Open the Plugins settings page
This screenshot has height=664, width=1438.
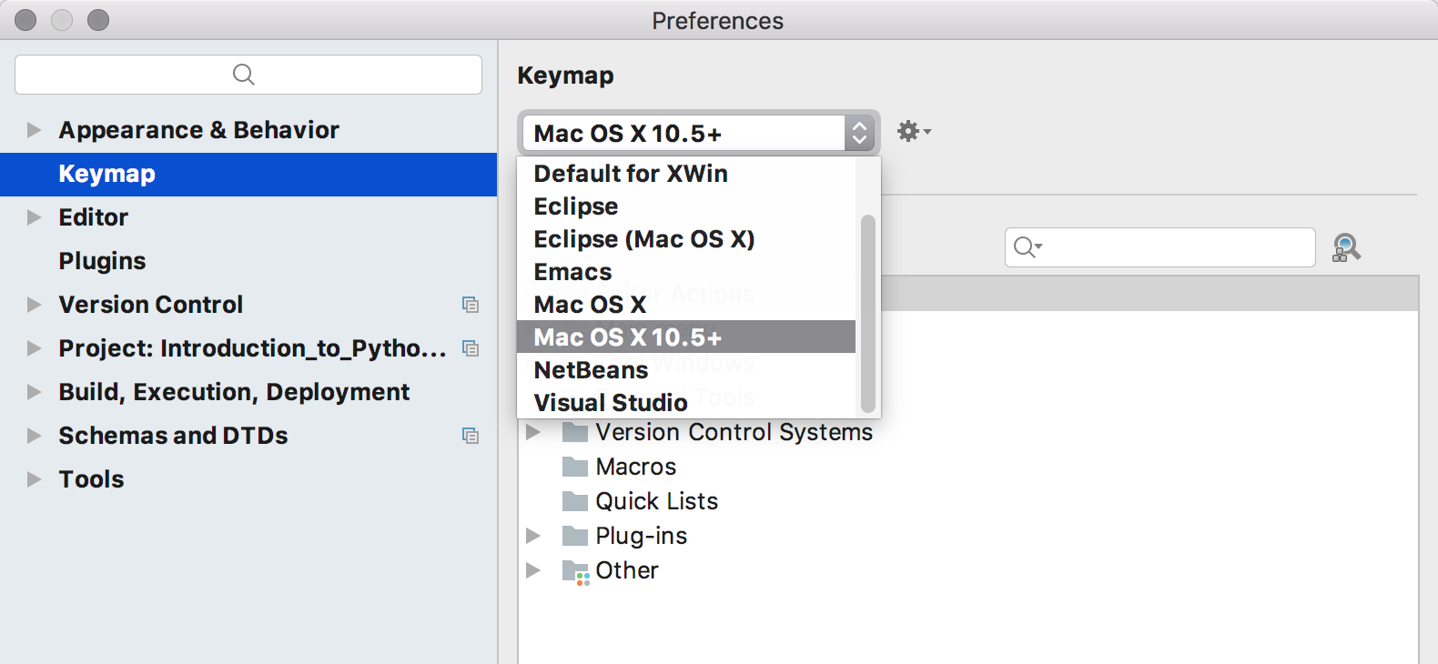[102, 261]
